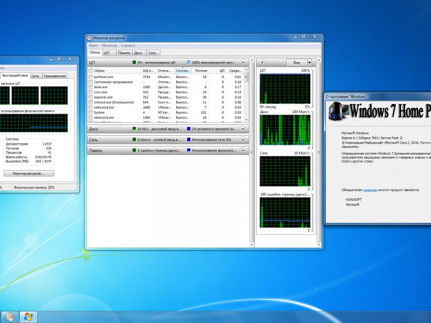The image size is (431, 323).
Task: Expand the Сеть section chevron
Action: click(x=242, y=139)
